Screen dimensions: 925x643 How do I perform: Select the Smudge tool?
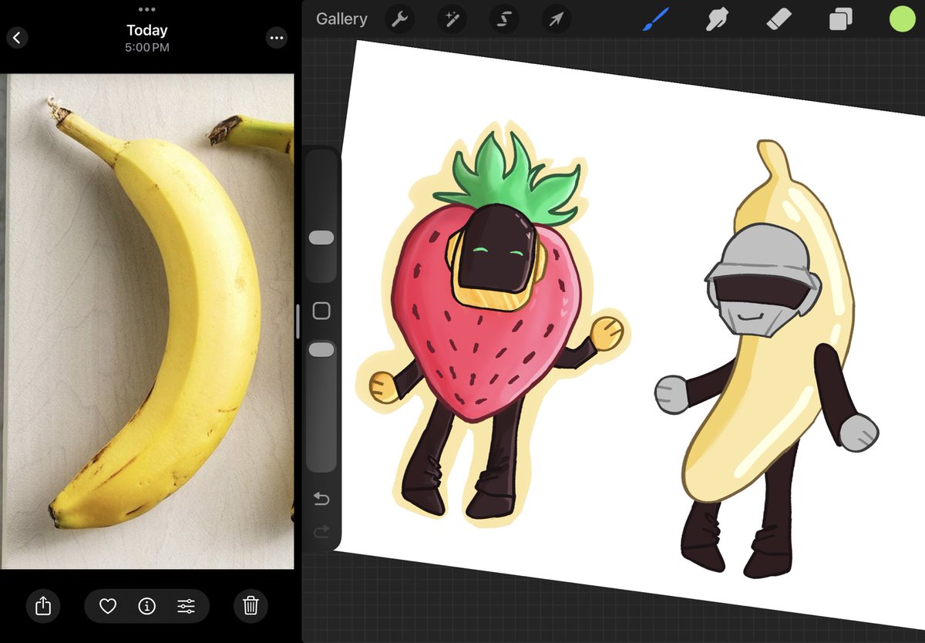[x=718, y=19]
